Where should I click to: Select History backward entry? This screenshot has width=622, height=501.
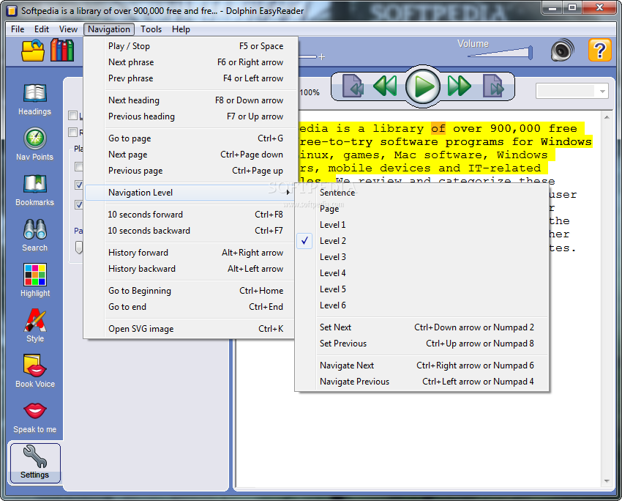click(x=190, y=269)
